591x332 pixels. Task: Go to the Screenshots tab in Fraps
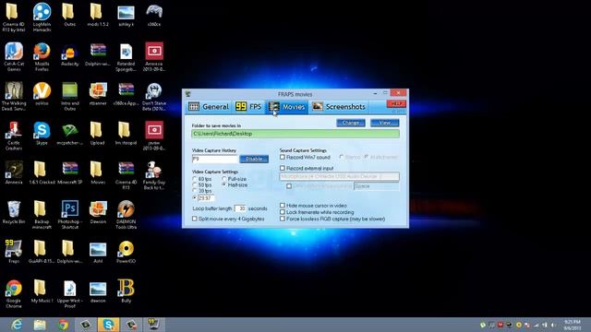339,107
